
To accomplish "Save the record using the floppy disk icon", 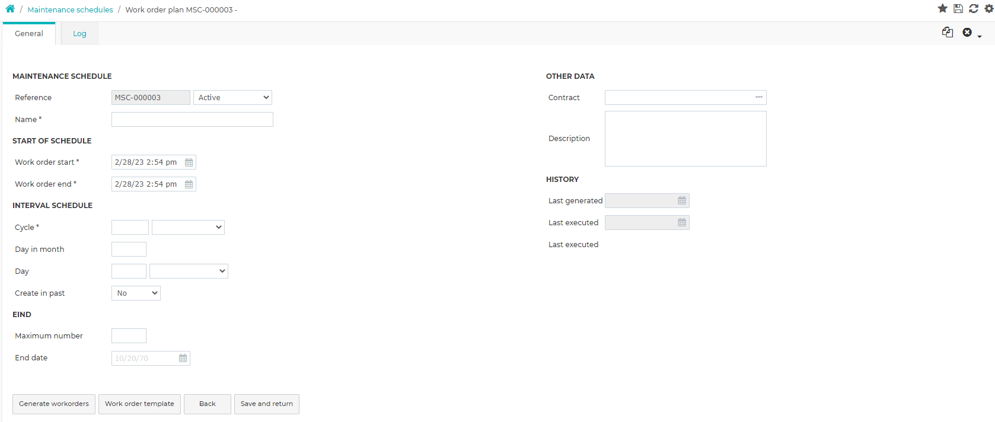I will [958, 8].
